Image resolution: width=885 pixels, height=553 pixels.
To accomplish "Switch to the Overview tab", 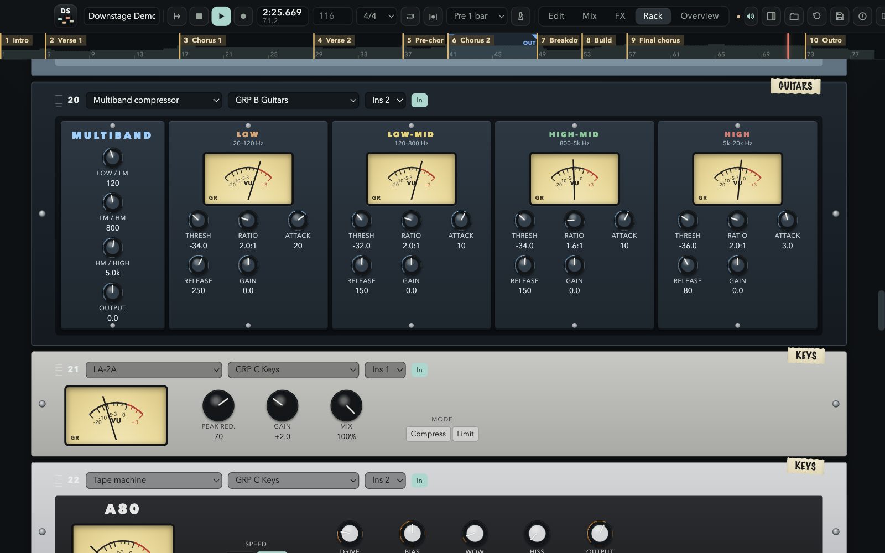I will [x=699, y=16].
